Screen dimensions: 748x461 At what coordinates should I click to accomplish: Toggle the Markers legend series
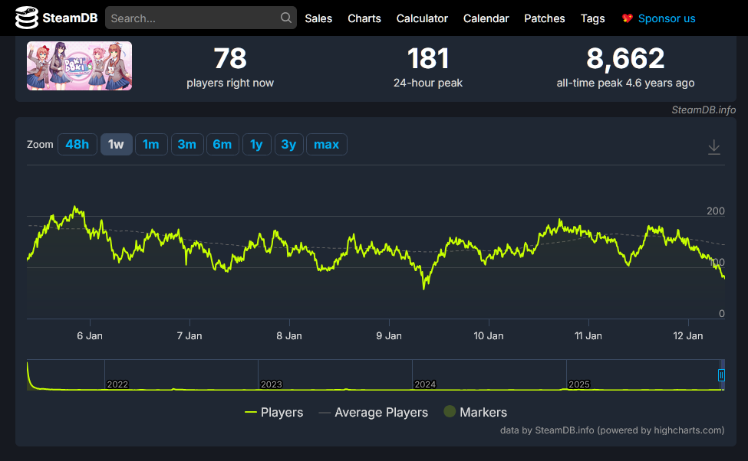tap(475, 413)
